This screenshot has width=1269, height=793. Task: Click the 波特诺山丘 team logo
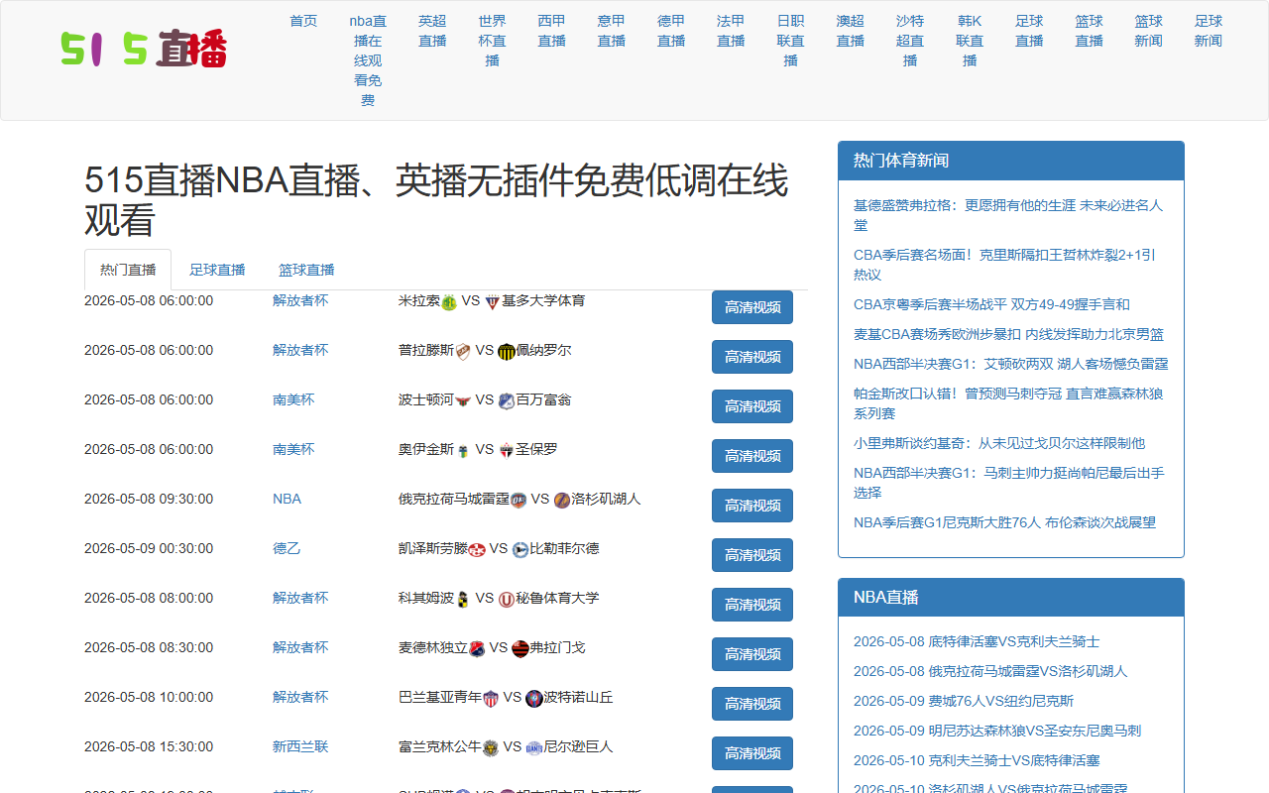click(x=534, y=699)
